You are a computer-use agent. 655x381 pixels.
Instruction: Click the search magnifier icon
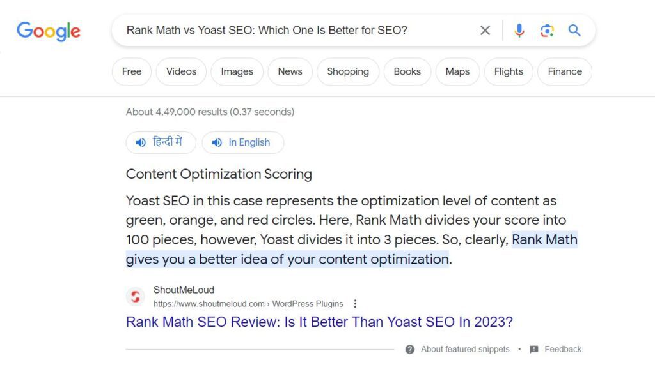[x=574, y=30]
